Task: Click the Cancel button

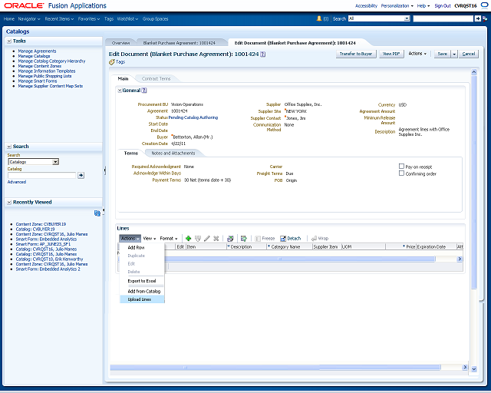Action: 469,54
